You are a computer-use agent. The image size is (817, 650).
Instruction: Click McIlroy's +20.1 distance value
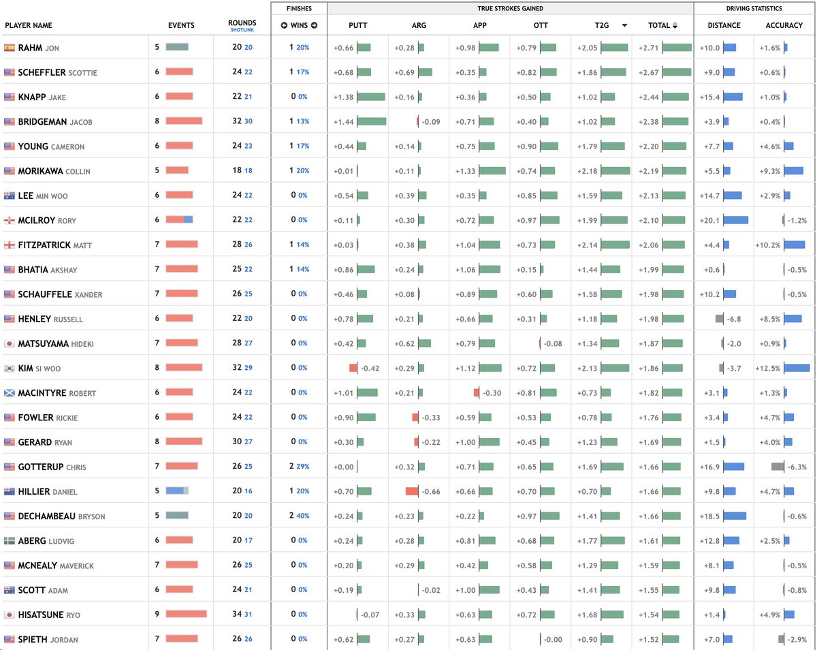point(710,220)
